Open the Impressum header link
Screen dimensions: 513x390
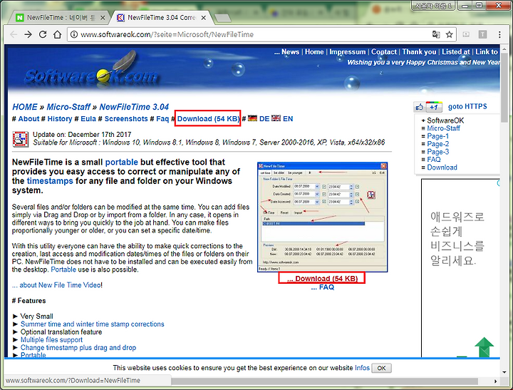[348, 52]
